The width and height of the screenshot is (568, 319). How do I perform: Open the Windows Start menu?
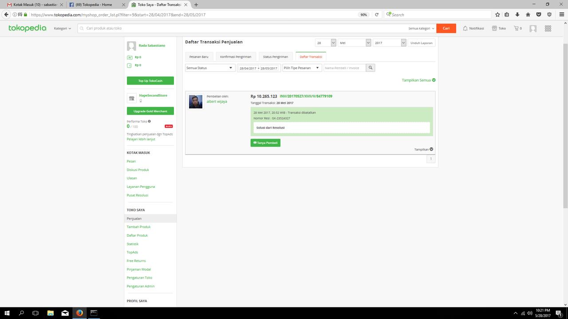[x=7, y=313]
